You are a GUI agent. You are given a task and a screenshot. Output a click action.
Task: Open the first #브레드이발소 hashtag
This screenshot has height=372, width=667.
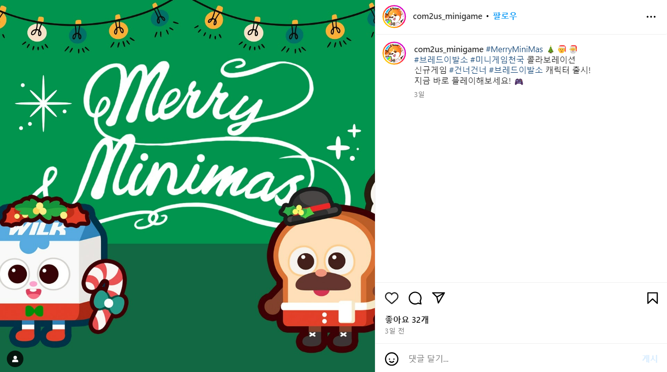441,59
